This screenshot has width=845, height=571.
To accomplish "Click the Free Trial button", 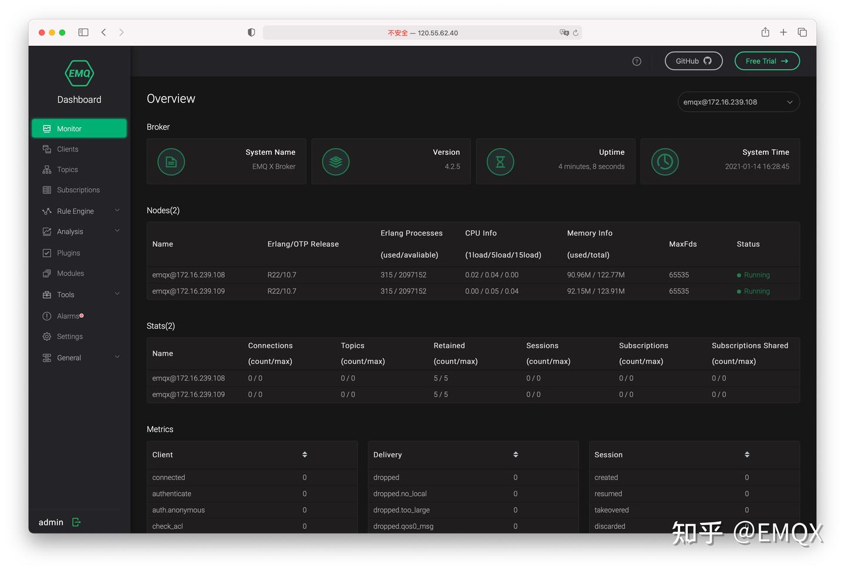I will point(767,61).
